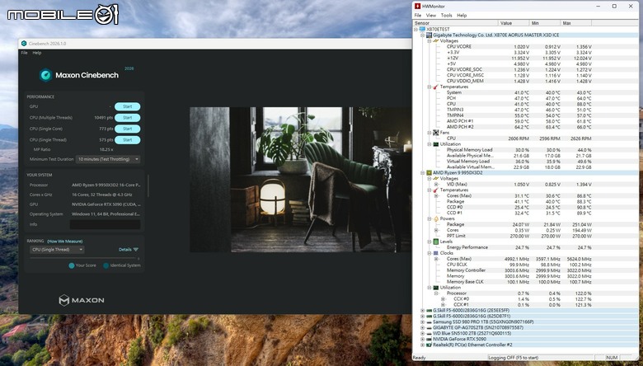Open the HWMonitor View menu
The image size is (643, 366).
431,15
